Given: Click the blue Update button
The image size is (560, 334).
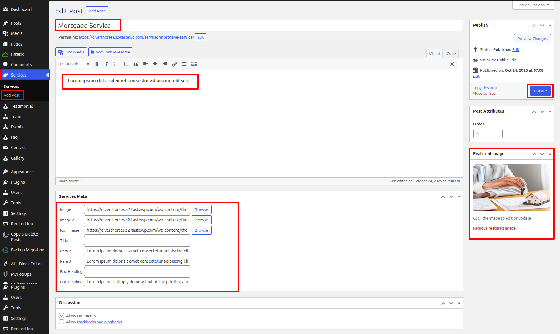Looking at the screenshot, I should coord(540,91).
